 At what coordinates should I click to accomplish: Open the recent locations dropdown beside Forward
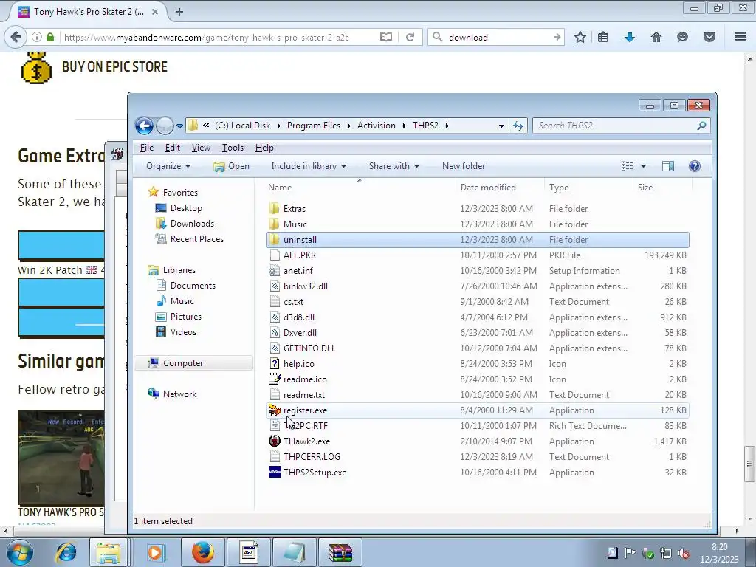click(x=179, y=126)
